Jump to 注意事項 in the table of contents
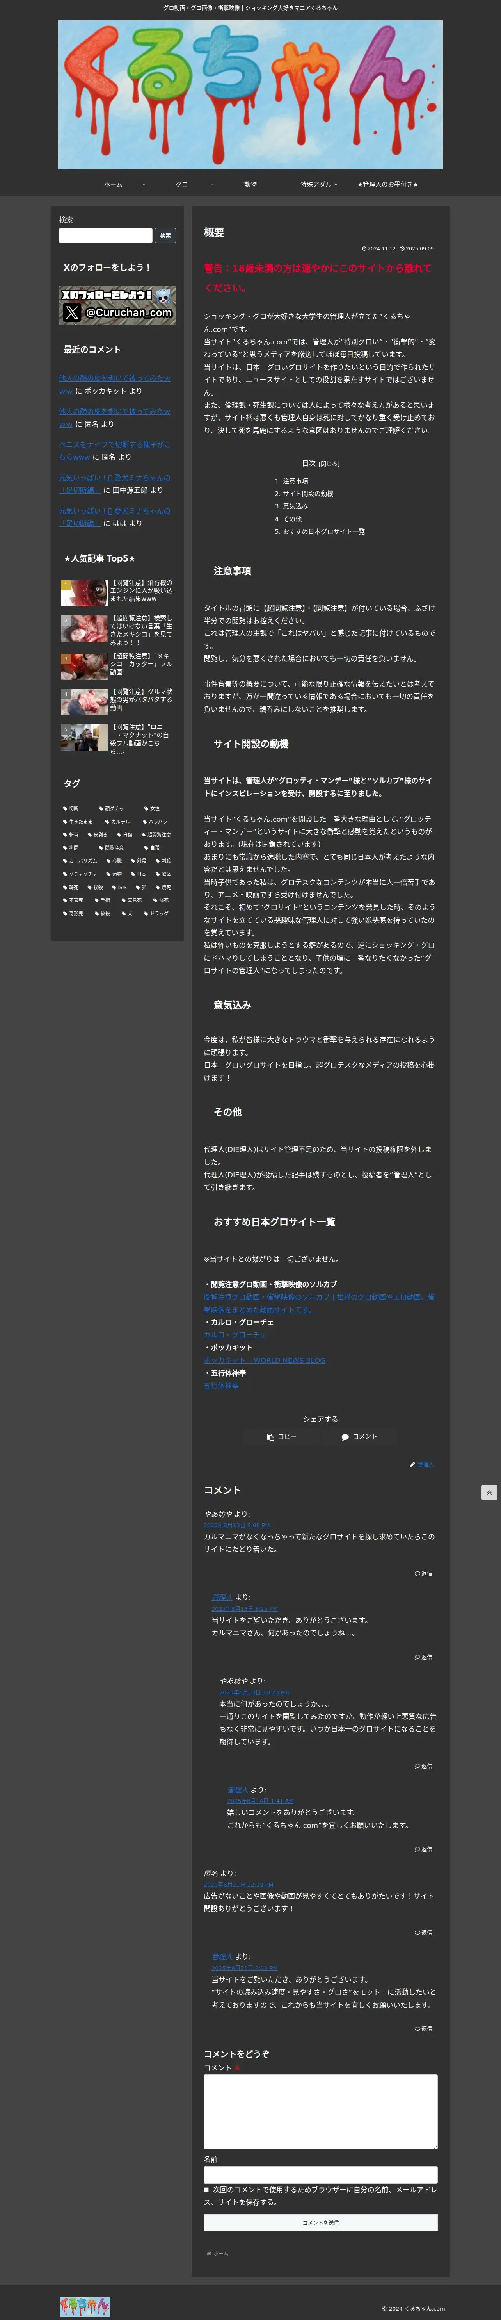Image resolution: width=501 pixels, height=2320 pixels. 295,481
